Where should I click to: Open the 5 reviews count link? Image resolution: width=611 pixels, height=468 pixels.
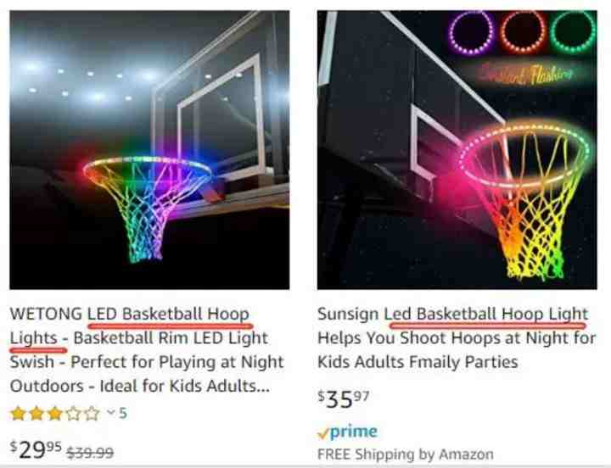[x=123, y=413]
